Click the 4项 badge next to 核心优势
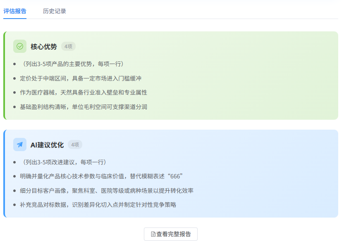344x244 pixels. click(68, 47)
